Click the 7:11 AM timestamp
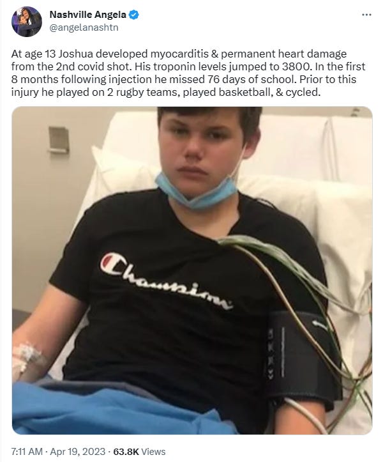This screenshot has width=383, height=462. (27, 451)
